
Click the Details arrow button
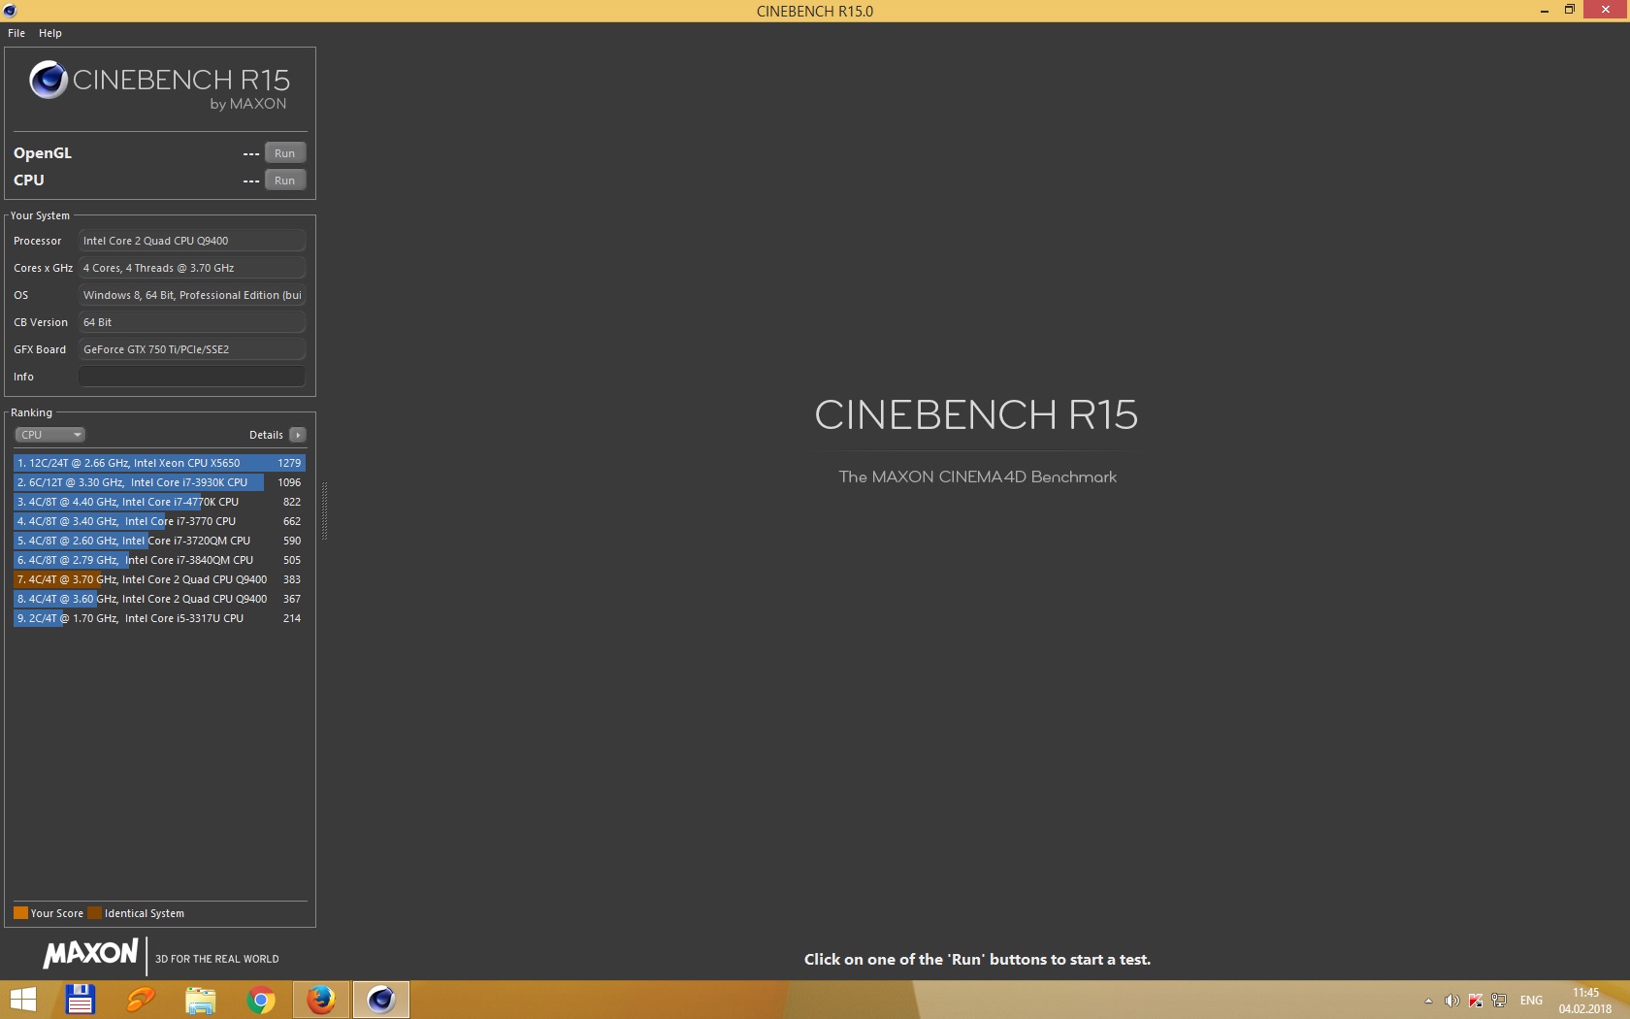pos(298,435)
